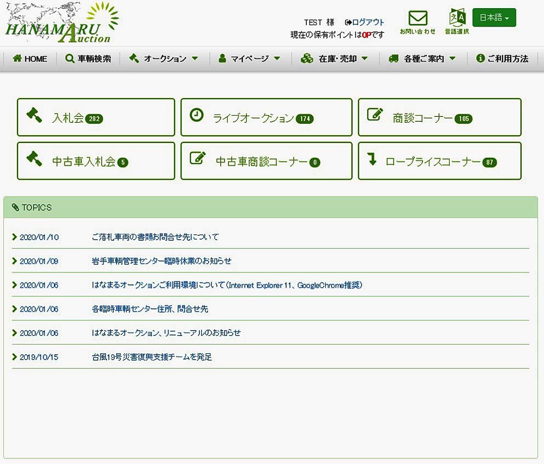Image resolution: width=544 pixels, height=464 pixels.
Task: Open the 台風19号災害復興支援チームを発足 topic
Action: [152, 357]
